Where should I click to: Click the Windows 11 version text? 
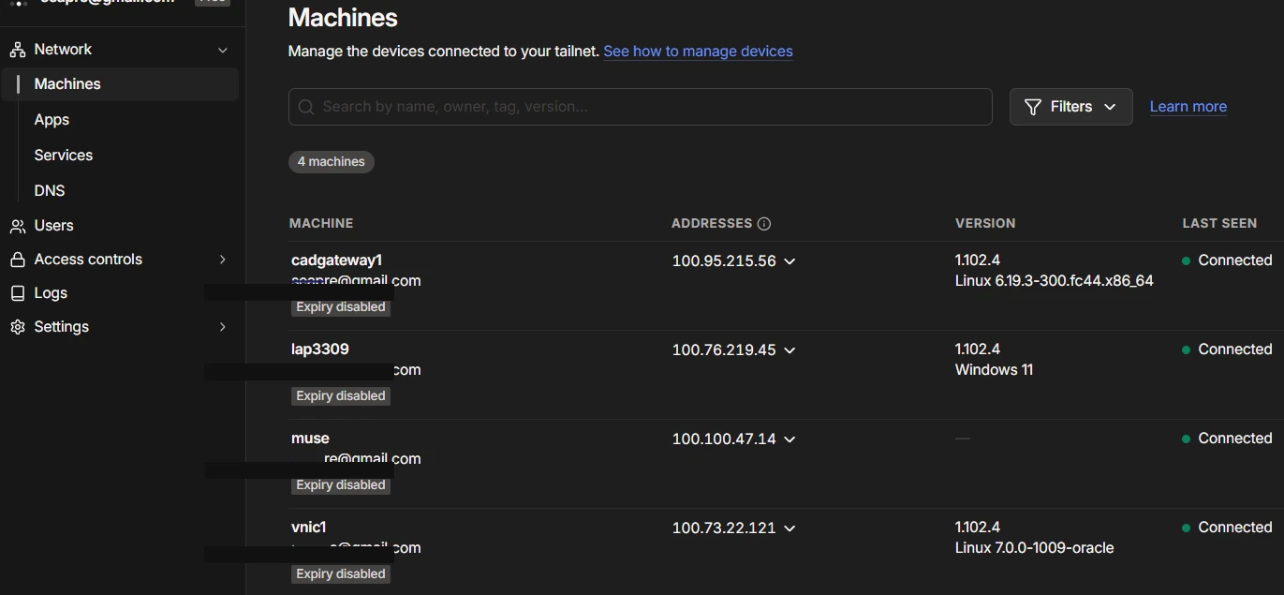click(994, 370)
